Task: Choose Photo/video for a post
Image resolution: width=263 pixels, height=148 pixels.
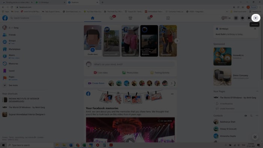Action: [x=130, y=73]
